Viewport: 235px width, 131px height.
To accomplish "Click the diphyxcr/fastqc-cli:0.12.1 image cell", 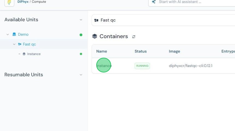I will point(191,66).
